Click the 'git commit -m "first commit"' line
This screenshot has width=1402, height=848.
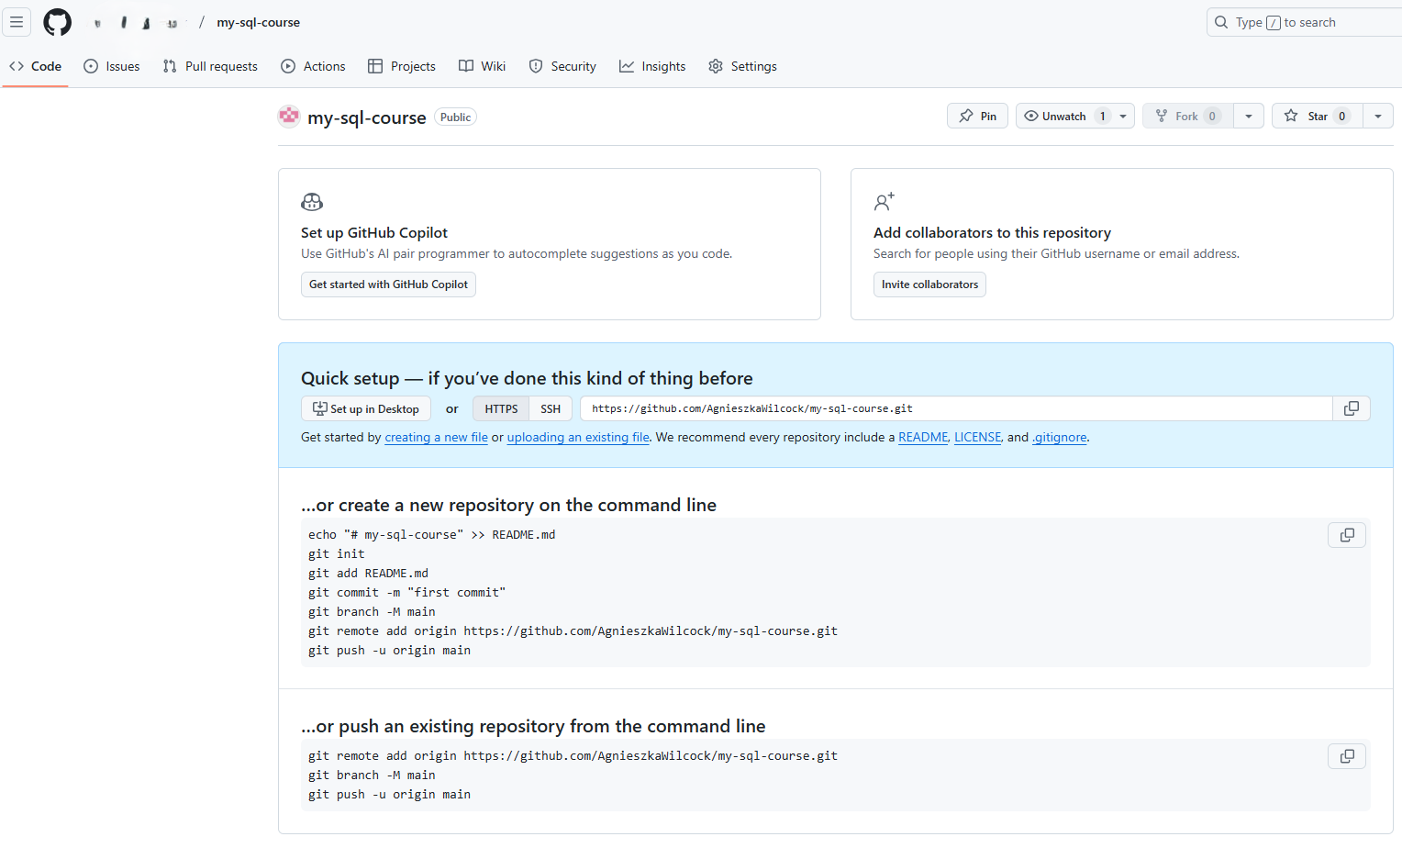406,593
